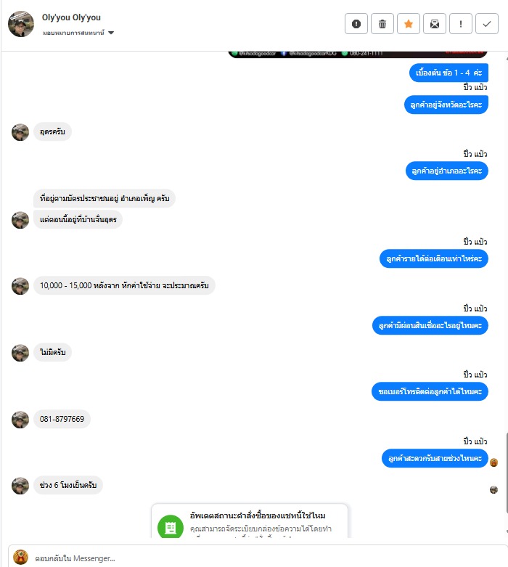Click customer avatar beside 10,000 - 15,000 message
508x567 pixels.
click(x=20, y=285)
